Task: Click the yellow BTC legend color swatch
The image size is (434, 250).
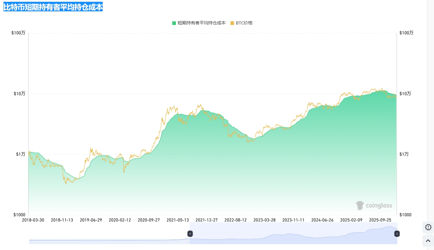Action: (232, 23)
